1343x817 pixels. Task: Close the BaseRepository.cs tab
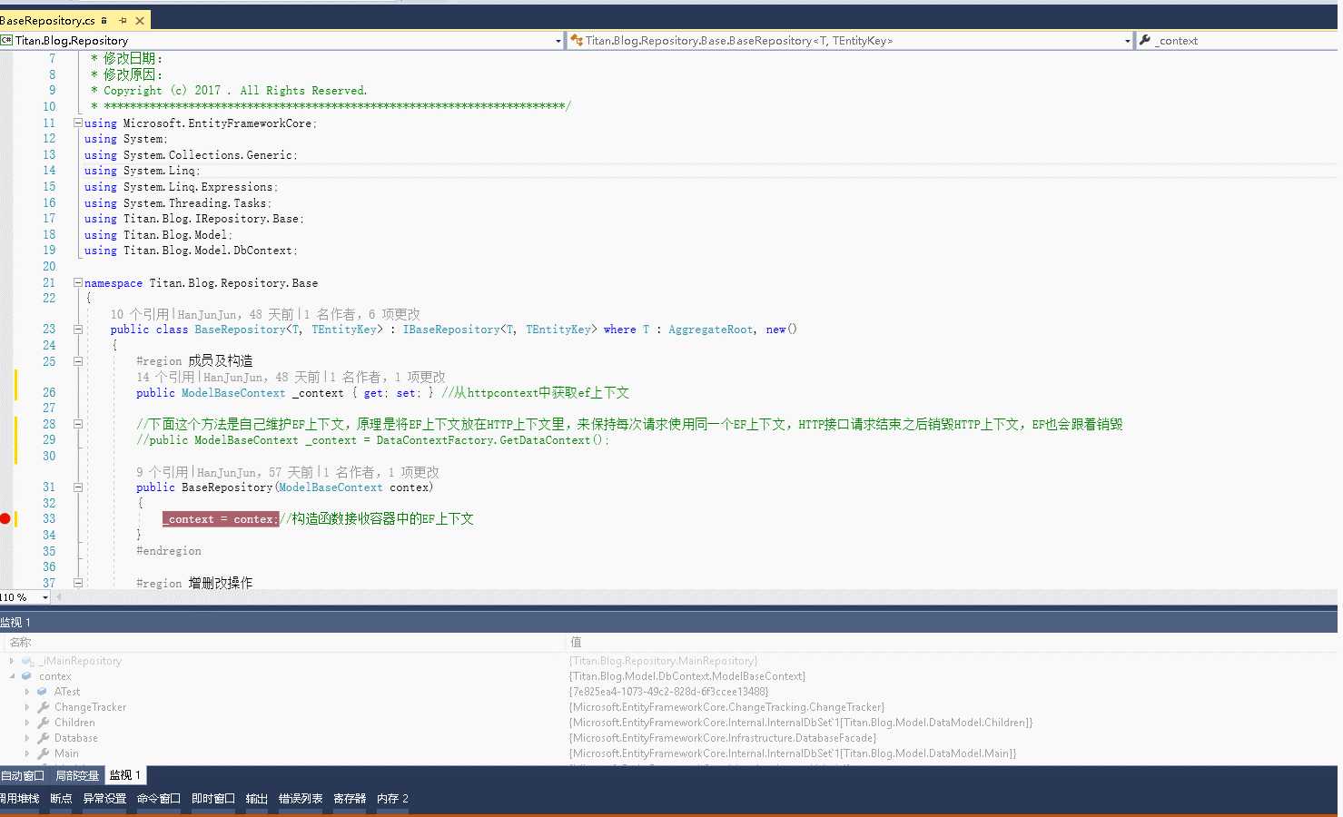click(139, 20)
